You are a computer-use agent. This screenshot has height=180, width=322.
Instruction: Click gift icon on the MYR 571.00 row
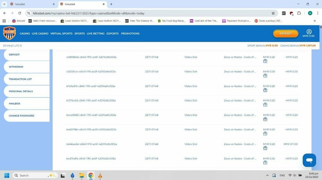(265, 148)
